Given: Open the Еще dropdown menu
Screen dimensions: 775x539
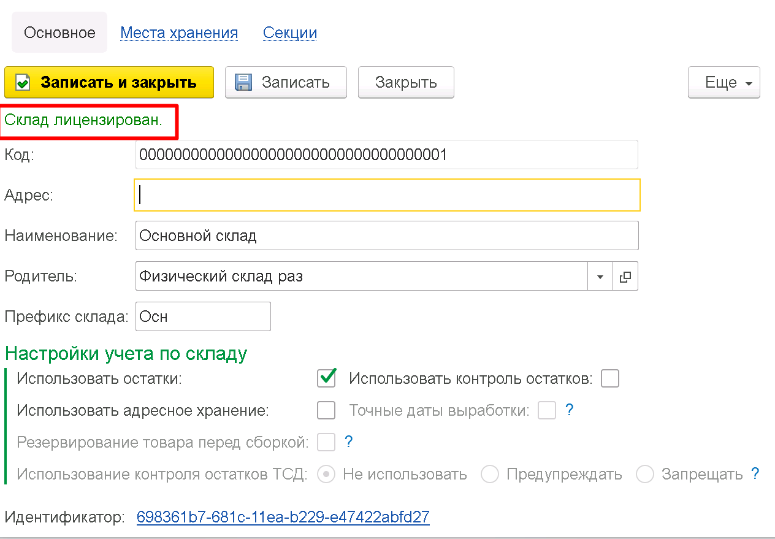Looking at the screenshot, I should point(724,82).
